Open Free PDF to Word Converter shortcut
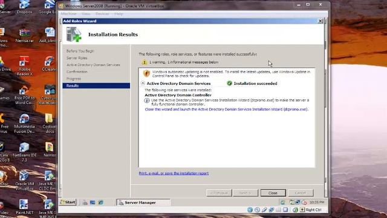This screenshot has height=218, width=387. pyautogui.click(x=24, y=95)
